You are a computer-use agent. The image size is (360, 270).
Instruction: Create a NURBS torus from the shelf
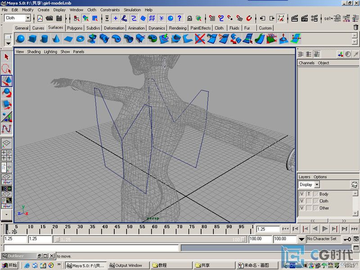coord(80,39)
